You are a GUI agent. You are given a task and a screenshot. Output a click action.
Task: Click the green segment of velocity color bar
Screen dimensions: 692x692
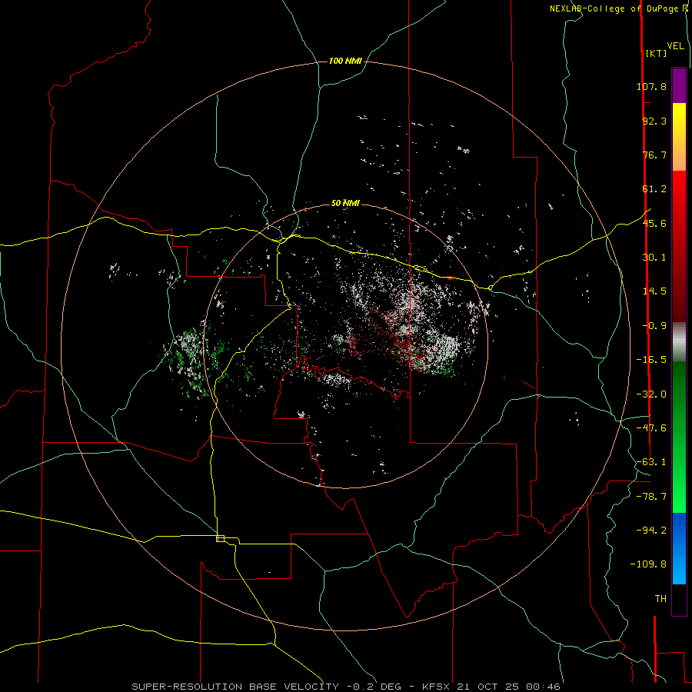(x=679, y=437)
